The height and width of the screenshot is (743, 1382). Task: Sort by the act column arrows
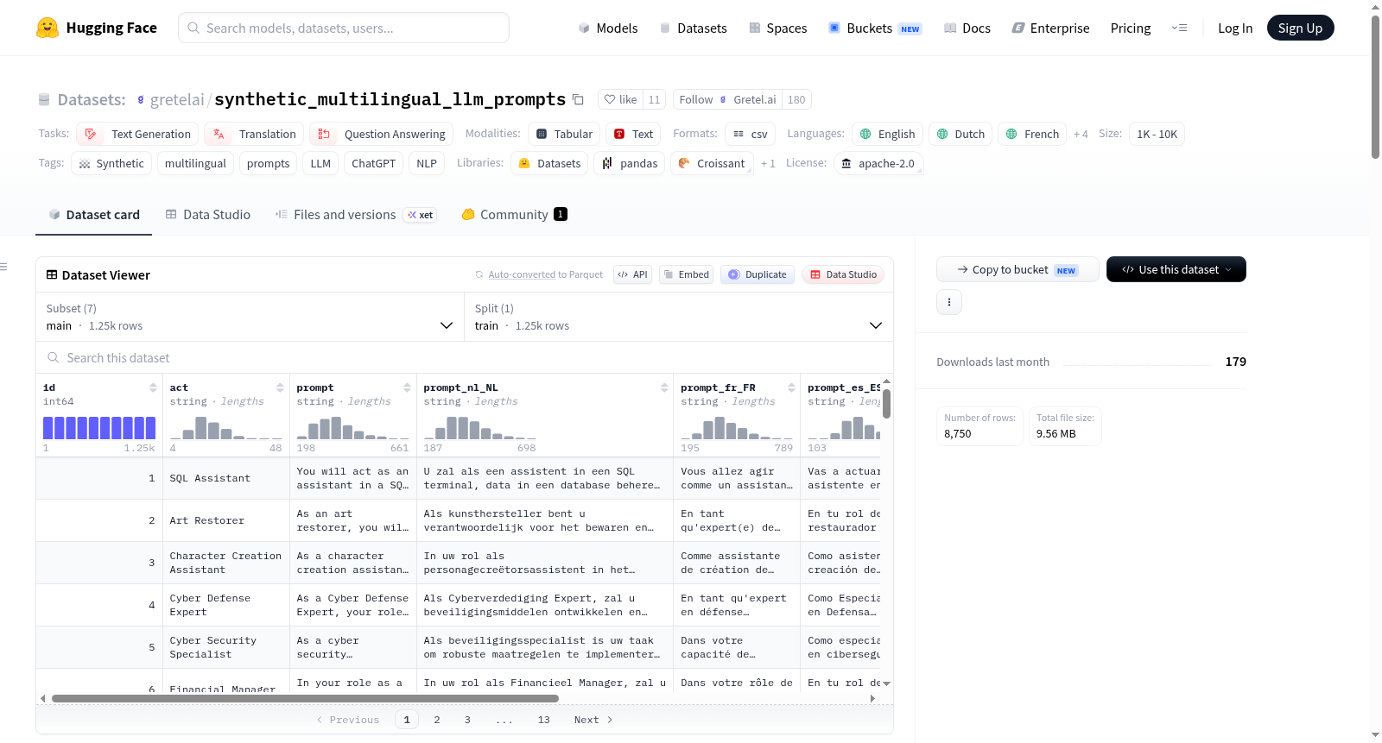(280, 387)
